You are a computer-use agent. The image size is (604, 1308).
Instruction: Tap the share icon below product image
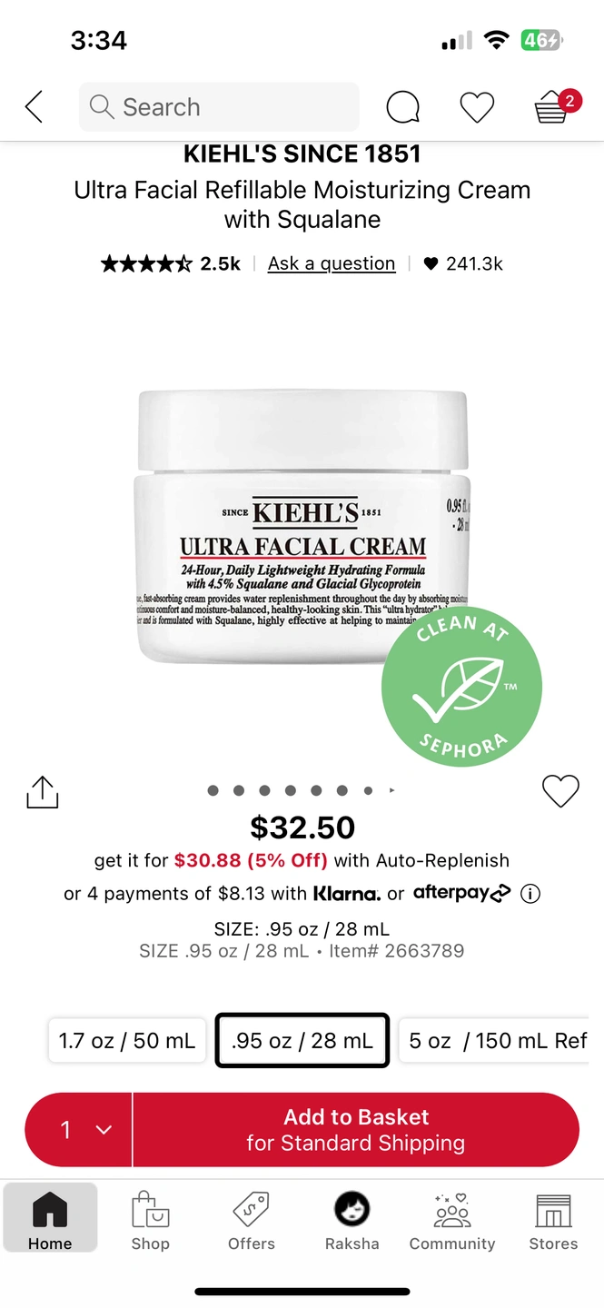pyautogui.click(x=42, y=792)
